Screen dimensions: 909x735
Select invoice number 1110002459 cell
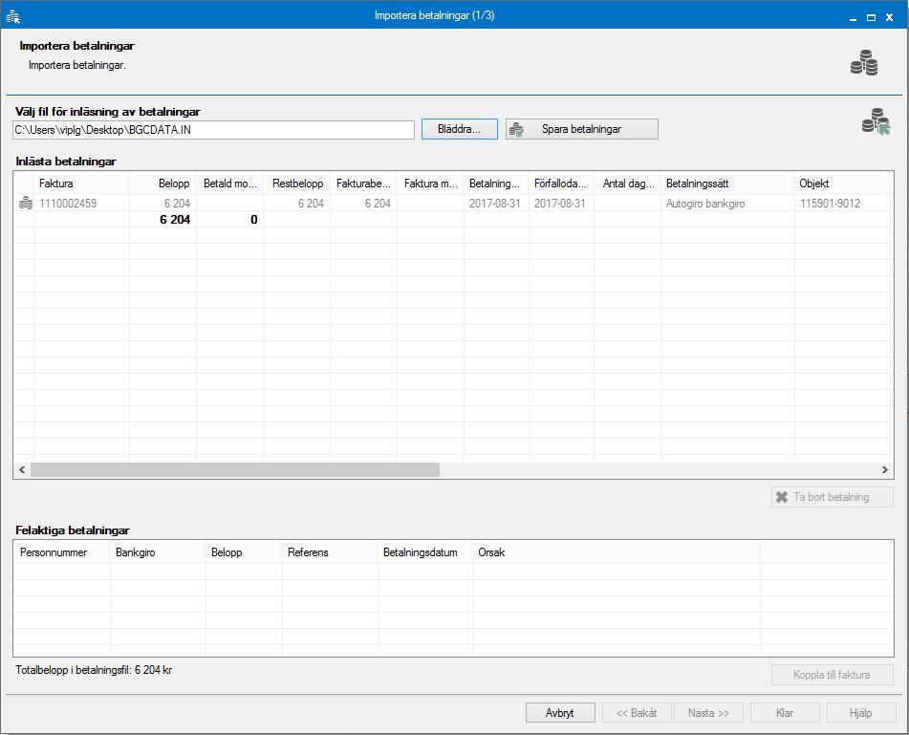click(81, 204)
